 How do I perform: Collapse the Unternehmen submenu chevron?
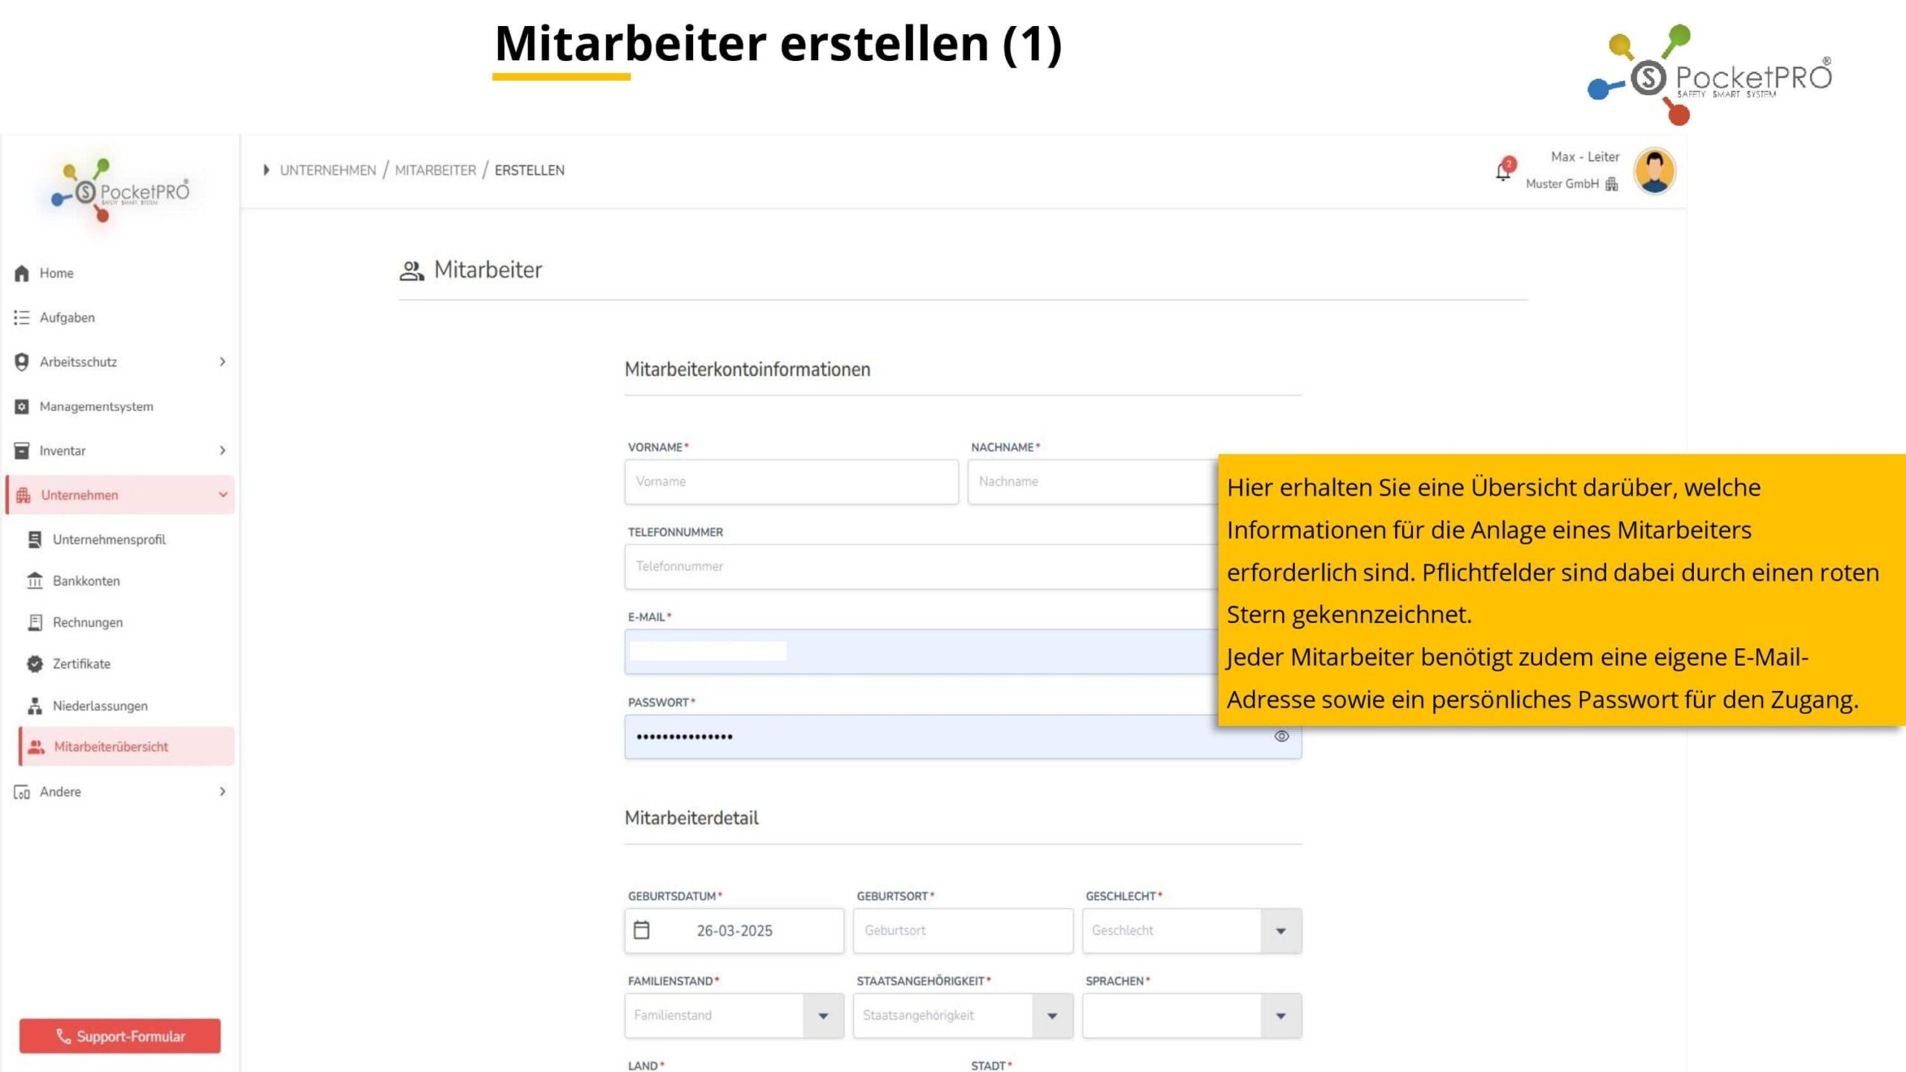coord(222,495)
